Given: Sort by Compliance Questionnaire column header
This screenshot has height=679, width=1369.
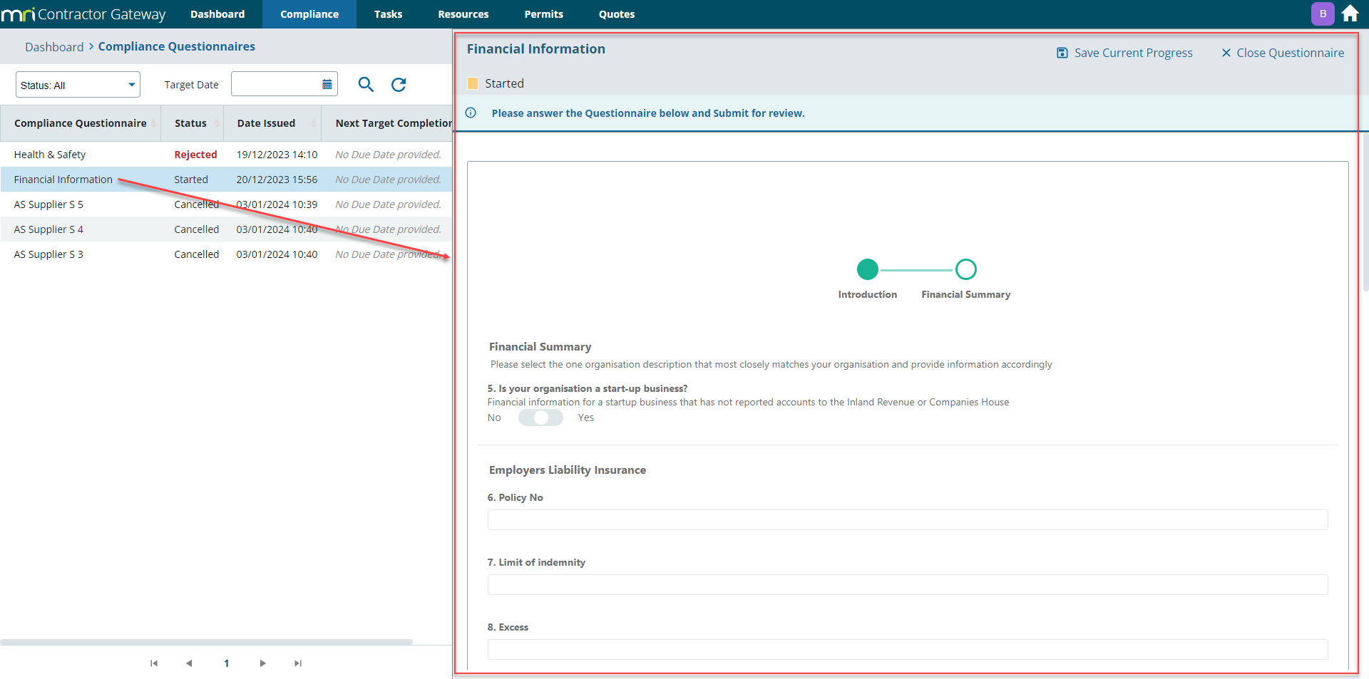Looking at the screenshot, I should point(80,123).
